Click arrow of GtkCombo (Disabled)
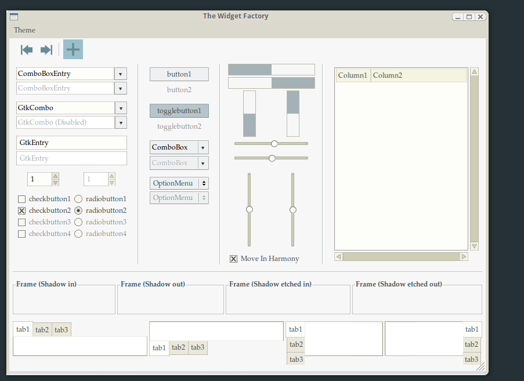This screenshot has height=381, width=524. pyautogui.click(x=121, y=122)
